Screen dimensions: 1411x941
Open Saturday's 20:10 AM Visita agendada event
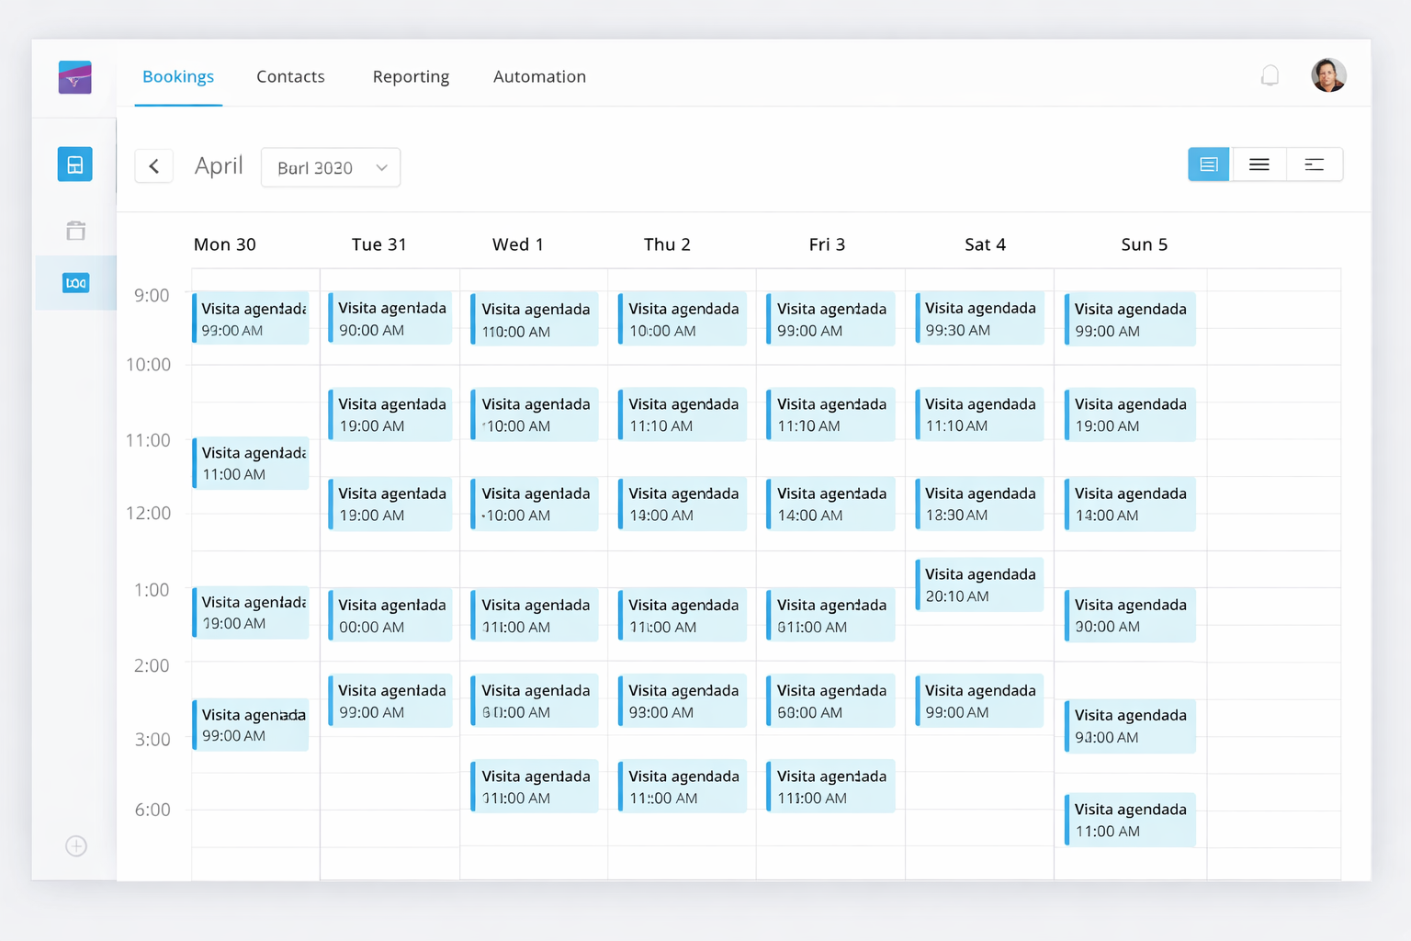coord(980,584)
